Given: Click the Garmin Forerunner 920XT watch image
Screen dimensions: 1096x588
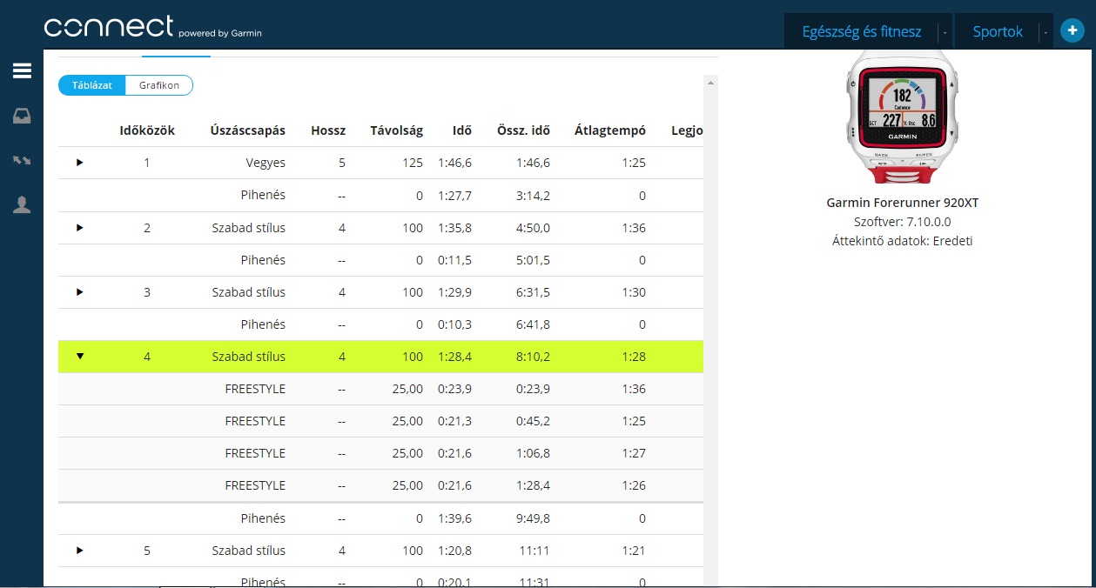Looking at the screenshot, I should click(902, 117).
